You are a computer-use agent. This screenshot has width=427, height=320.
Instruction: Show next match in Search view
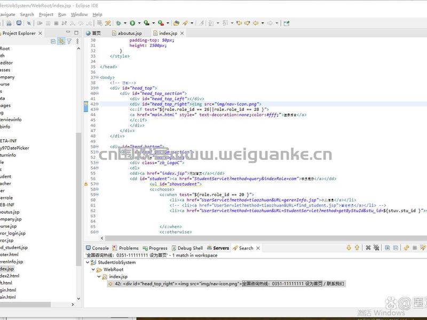coord(349,247)
